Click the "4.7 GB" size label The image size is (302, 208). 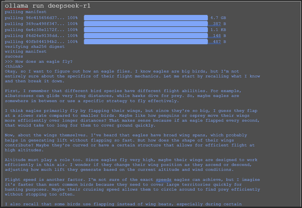pyautogui.click(x=218, y=18)
